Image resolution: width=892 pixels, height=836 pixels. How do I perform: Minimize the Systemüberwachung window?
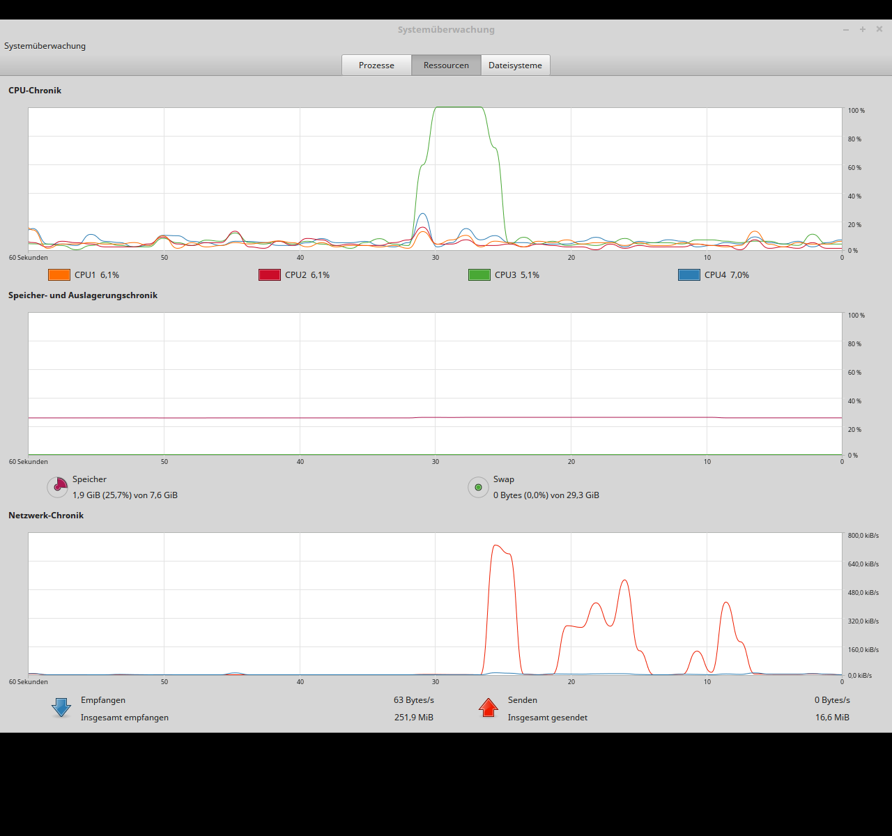846,29
